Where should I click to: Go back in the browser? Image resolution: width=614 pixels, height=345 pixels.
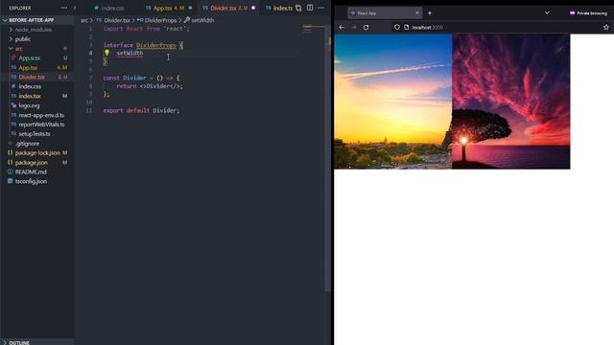(342, 28)
